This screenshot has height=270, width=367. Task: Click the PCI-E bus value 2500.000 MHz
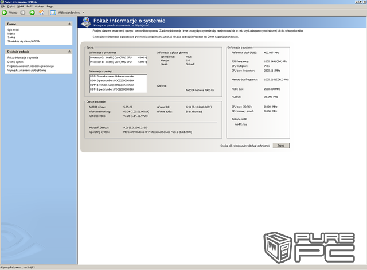(x=272, y=89)
